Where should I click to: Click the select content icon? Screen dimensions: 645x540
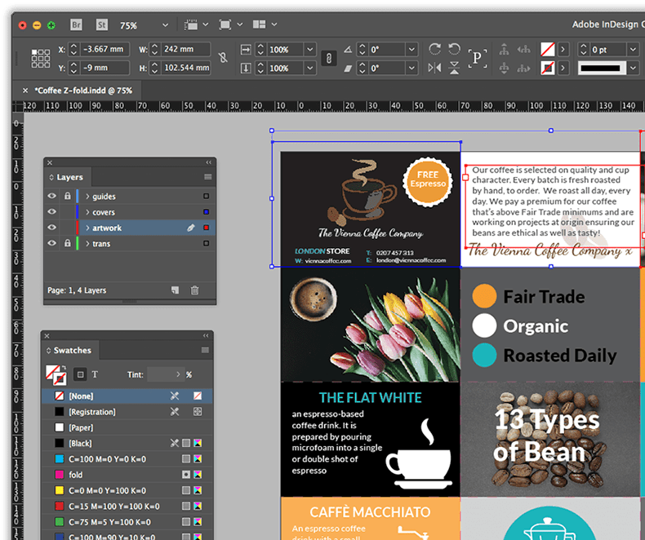click(504, 68)
